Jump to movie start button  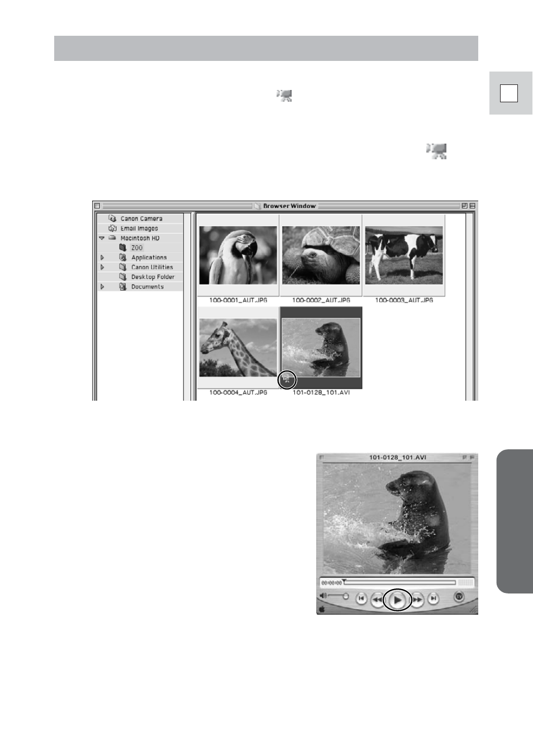(361, 599)
